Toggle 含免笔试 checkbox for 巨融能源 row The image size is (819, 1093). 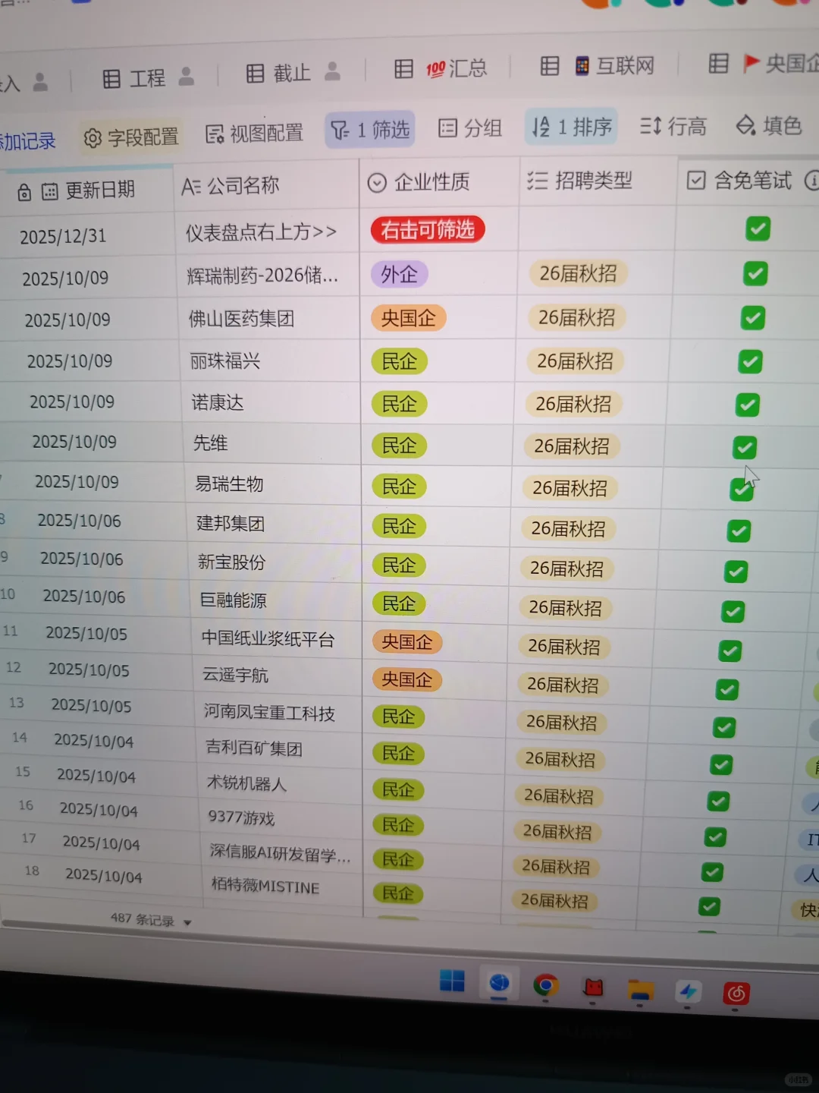coord(733,611)
